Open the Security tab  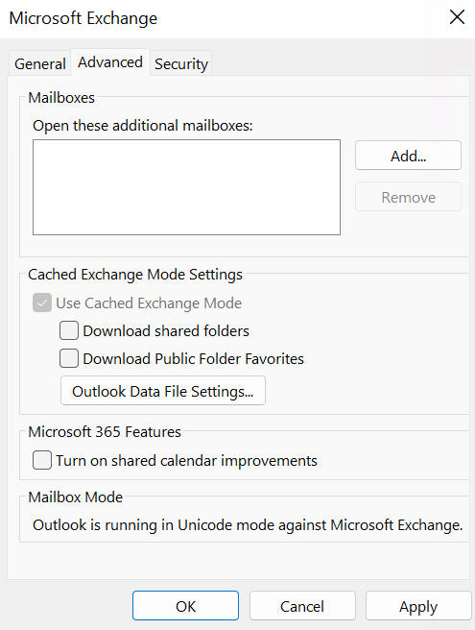[x=181, y=63]
